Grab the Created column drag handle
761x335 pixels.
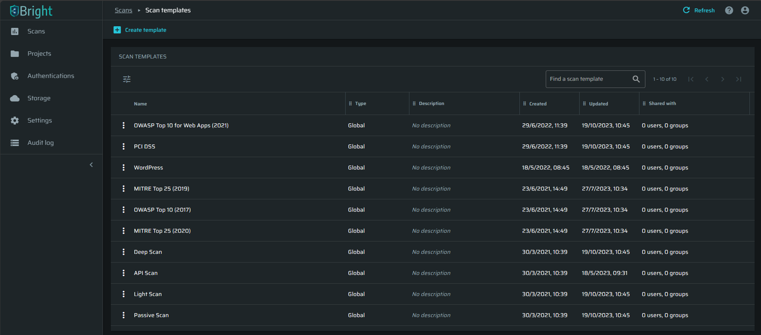pyautogui.click(x=525, y=103)
